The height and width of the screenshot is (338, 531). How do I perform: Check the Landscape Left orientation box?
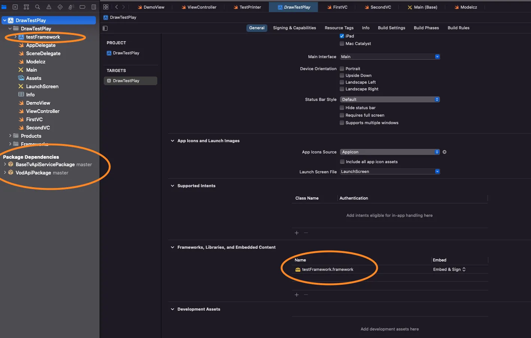(342, 82)
